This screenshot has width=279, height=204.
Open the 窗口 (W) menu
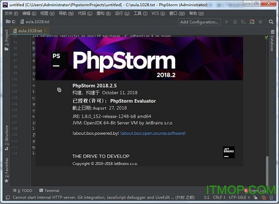point(177,13)
